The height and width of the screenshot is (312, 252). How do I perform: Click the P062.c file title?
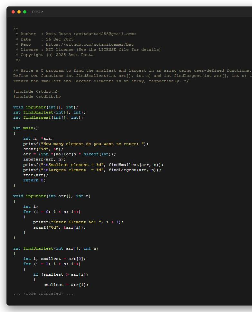(38, 12)
